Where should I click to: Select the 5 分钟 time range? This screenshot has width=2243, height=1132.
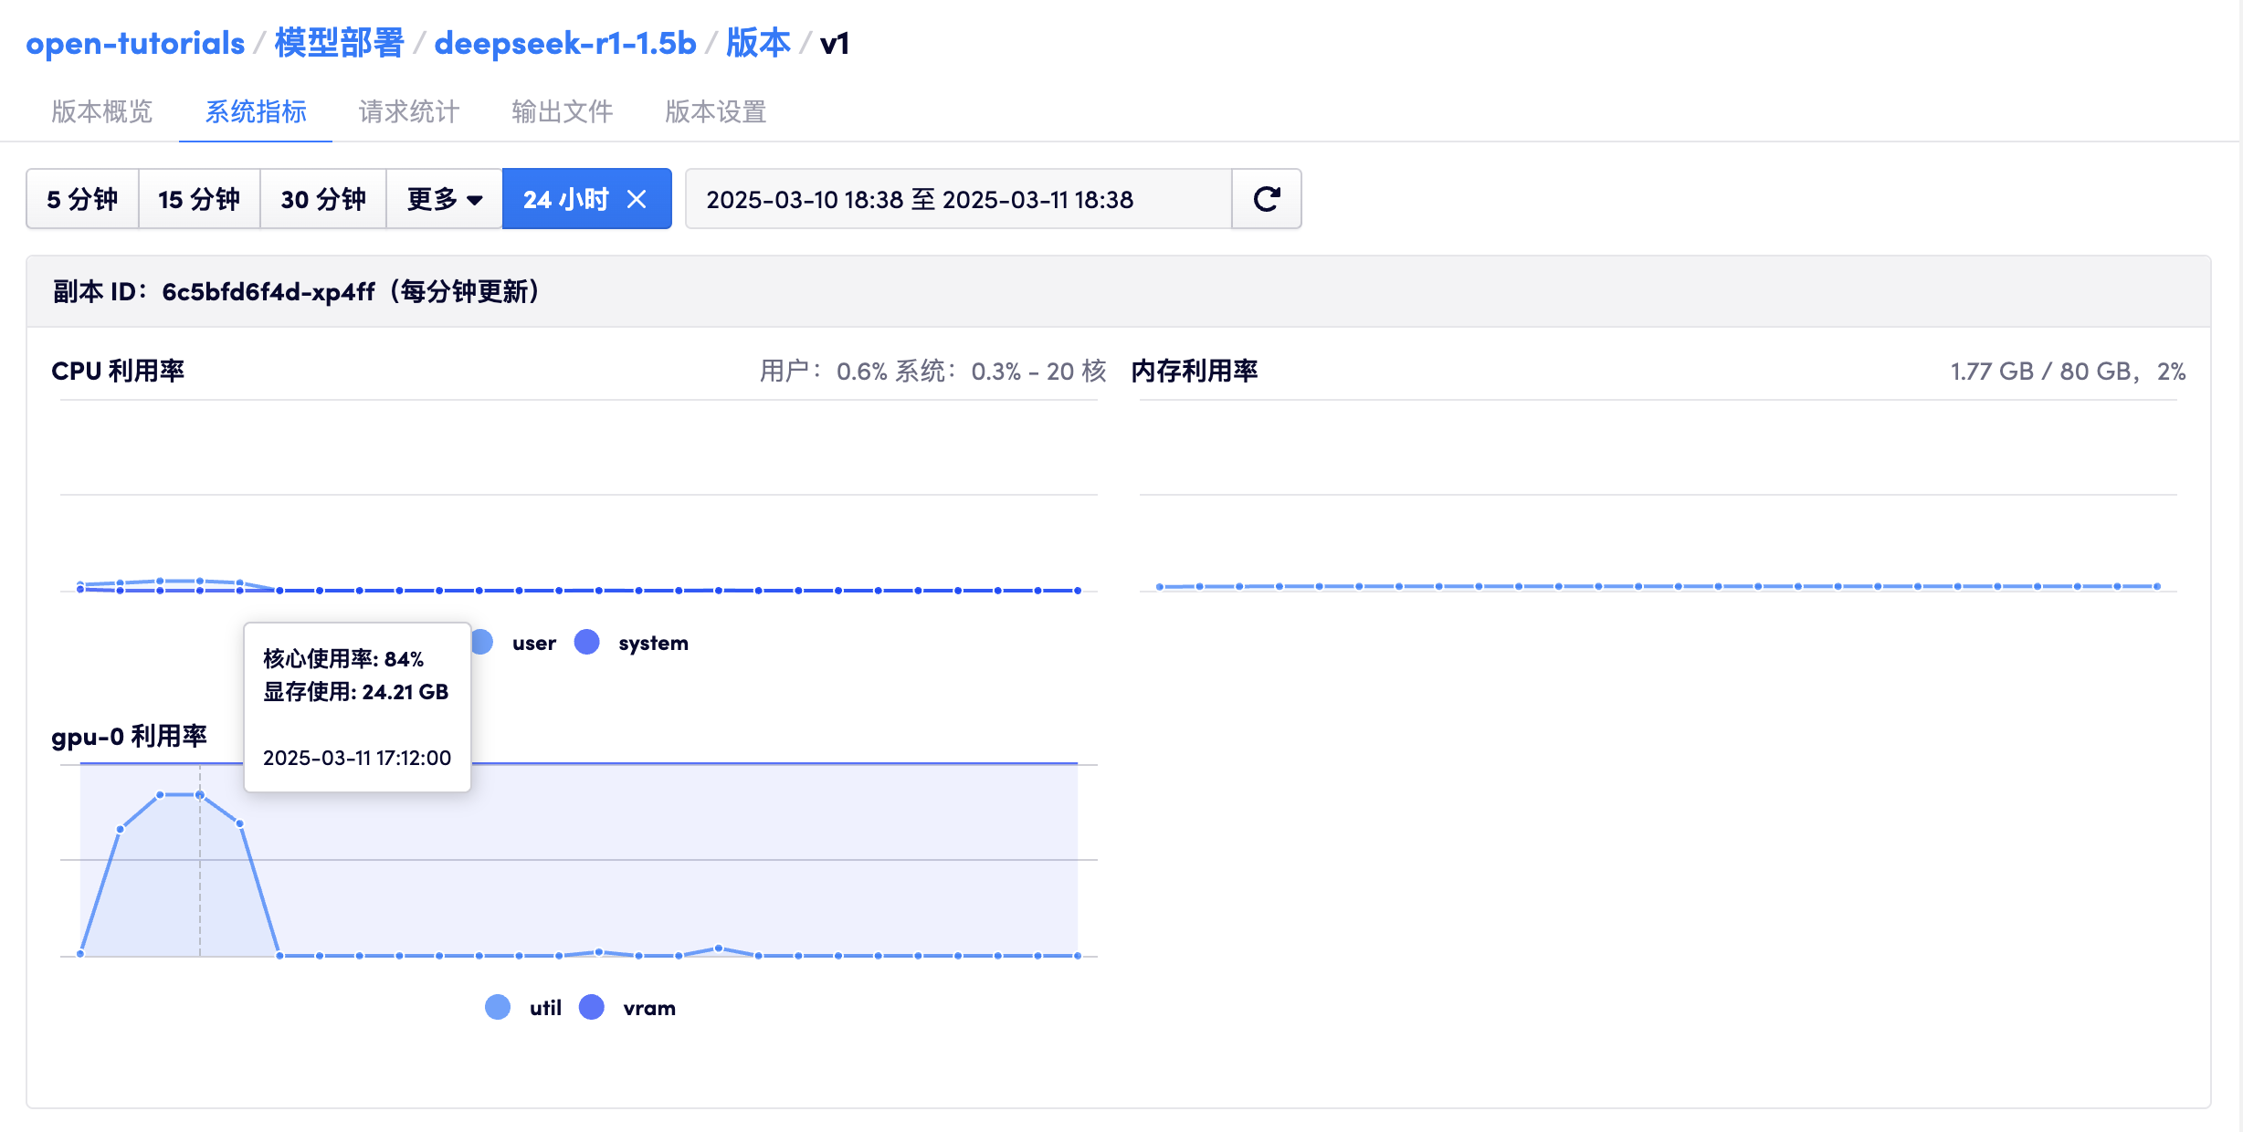pyautogui.click(x=81, y=199)
